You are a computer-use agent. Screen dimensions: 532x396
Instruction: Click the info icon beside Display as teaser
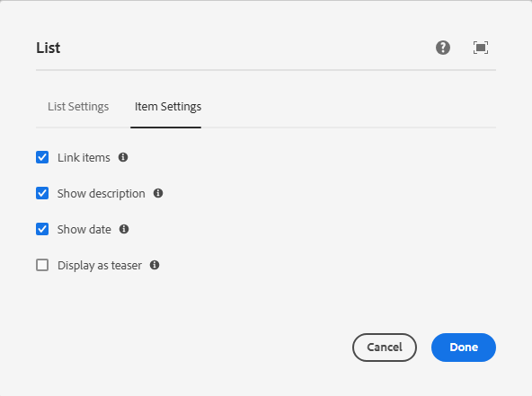tap(155, 265)
